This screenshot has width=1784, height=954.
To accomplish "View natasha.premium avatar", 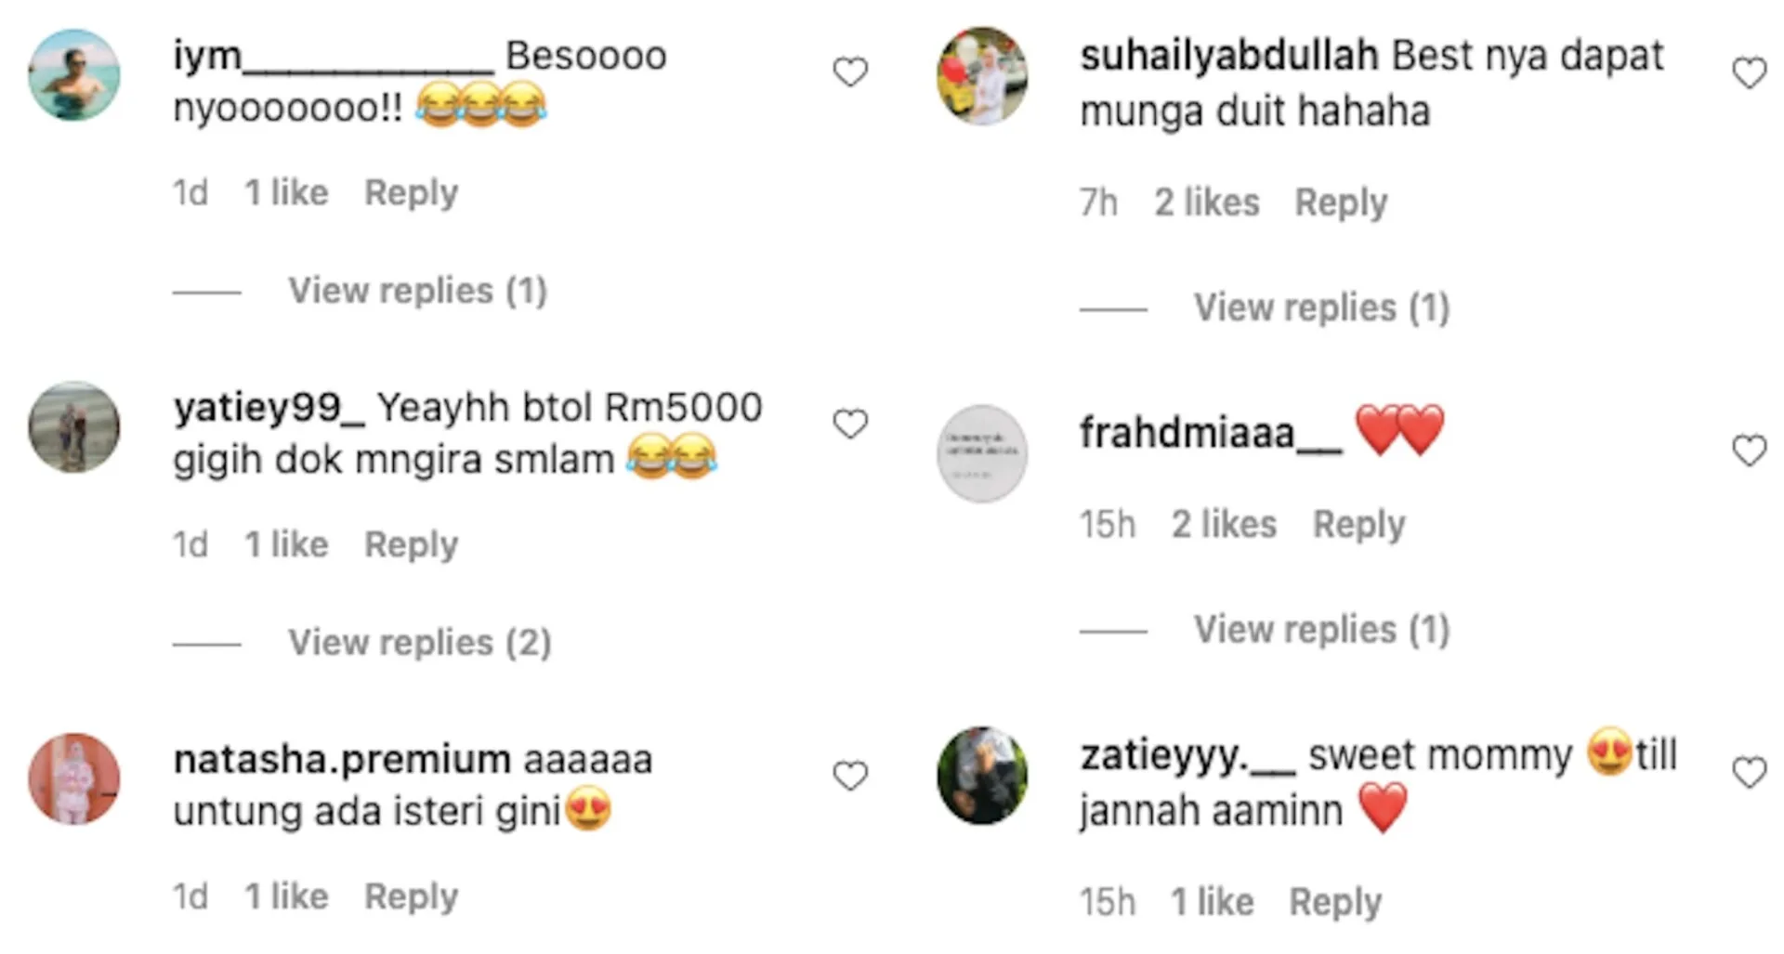I will pos(74,778).
